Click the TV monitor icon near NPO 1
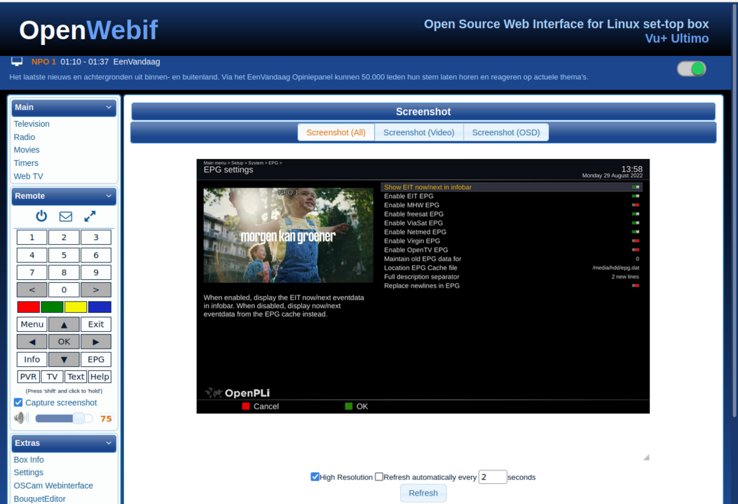Screen dimensions: 738x504 16,61
